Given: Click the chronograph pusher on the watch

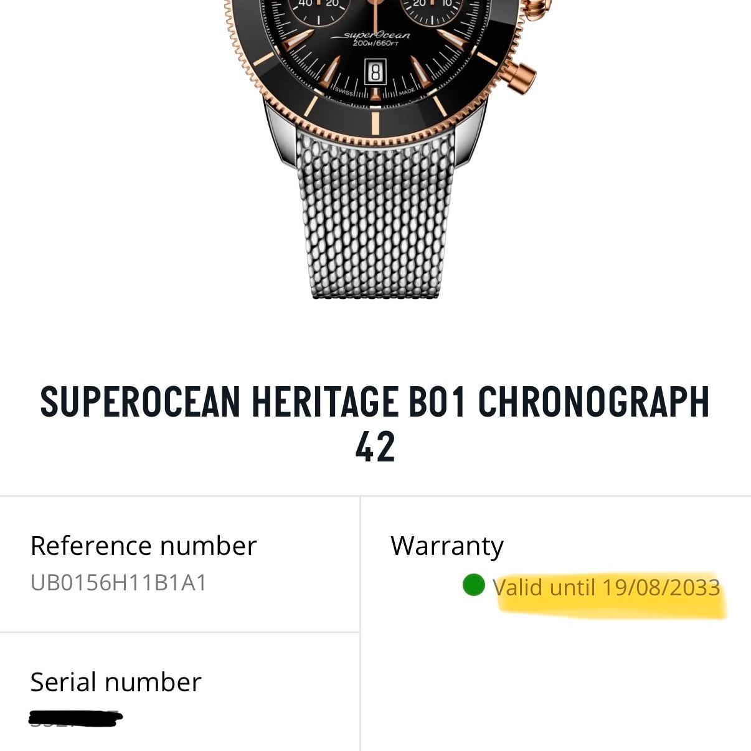Looking at the screenshot, I should point(520,78).
